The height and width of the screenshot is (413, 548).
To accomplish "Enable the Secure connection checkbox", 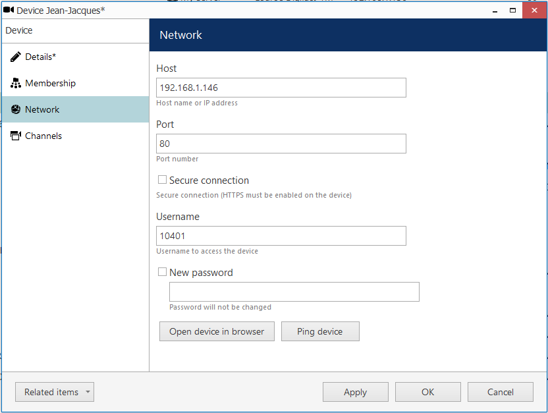I will click(162, 180).
